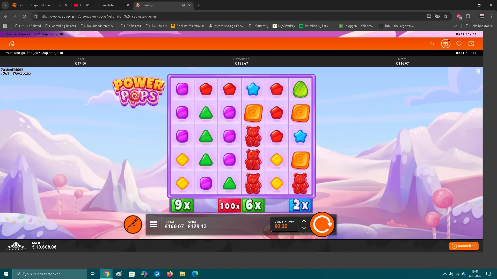The image size is (497, 279).
Task: Open New folder bookmark folder
Action: coord(156,26)
